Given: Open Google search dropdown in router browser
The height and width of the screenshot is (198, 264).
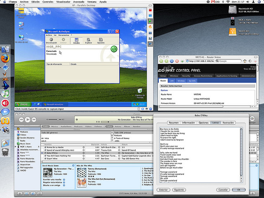Looking at the screenshot, I should tap(217, 61).
